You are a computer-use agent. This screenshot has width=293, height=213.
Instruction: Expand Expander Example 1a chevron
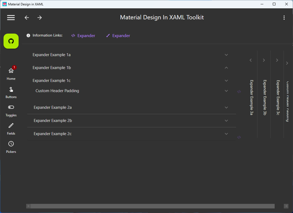click(x=226, y=55)
